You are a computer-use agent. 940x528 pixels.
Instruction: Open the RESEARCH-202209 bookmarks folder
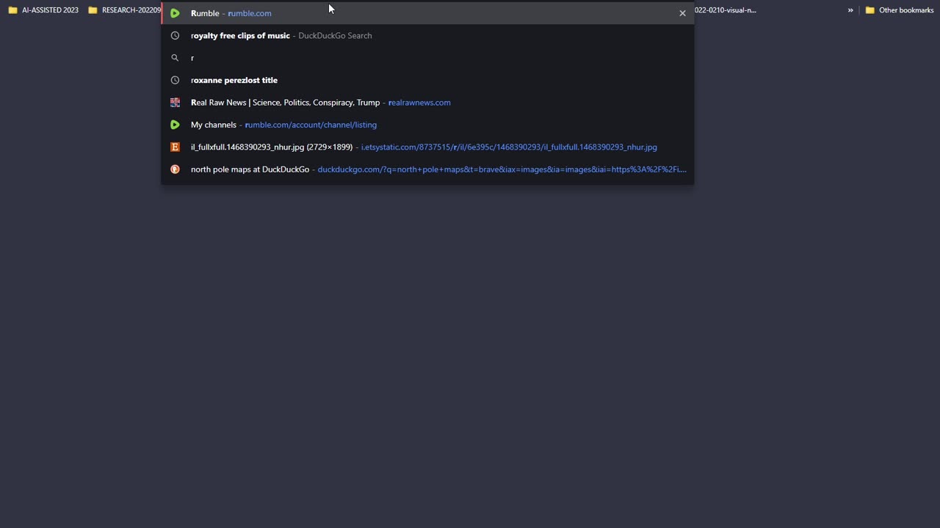click(123, 10)
